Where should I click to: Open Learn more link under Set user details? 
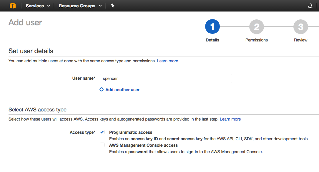(x=167, y=61)
